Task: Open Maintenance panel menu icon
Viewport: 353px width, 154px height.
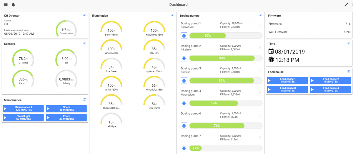Action: [84, 99]
